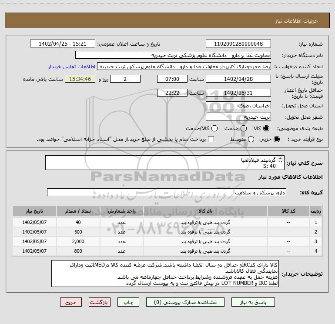Click the توضیحات خریدار text box
The width and height of the screenshot is (335, 324).
[165, 274]
